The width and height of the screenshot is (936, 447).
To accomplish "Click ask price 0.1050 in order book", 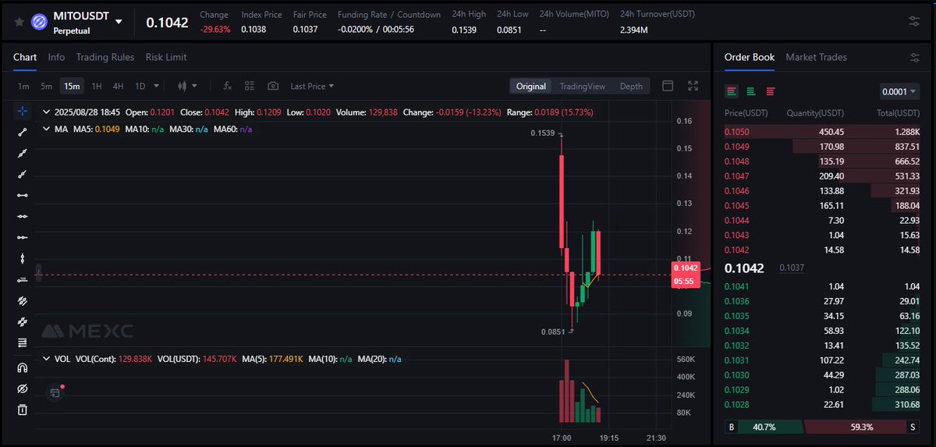I will coord(737,132).
